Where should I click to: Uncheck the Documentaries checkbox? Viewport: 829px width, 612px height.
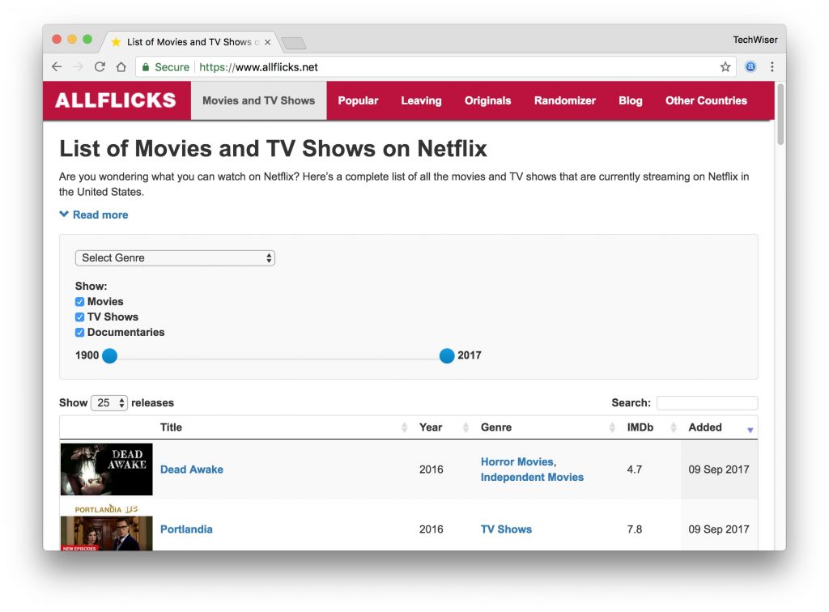point(80,333)
